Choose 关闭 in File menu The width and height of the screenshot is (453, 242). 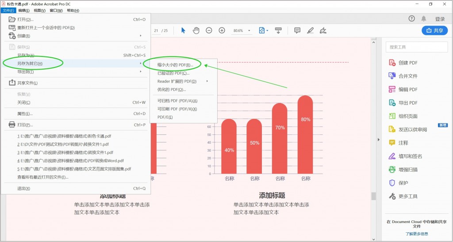pyautogui.click(x=76, y=102)
